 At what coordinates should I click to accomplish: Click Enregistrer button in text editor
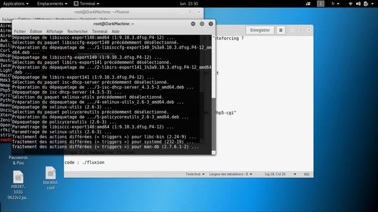click(260, 30)
